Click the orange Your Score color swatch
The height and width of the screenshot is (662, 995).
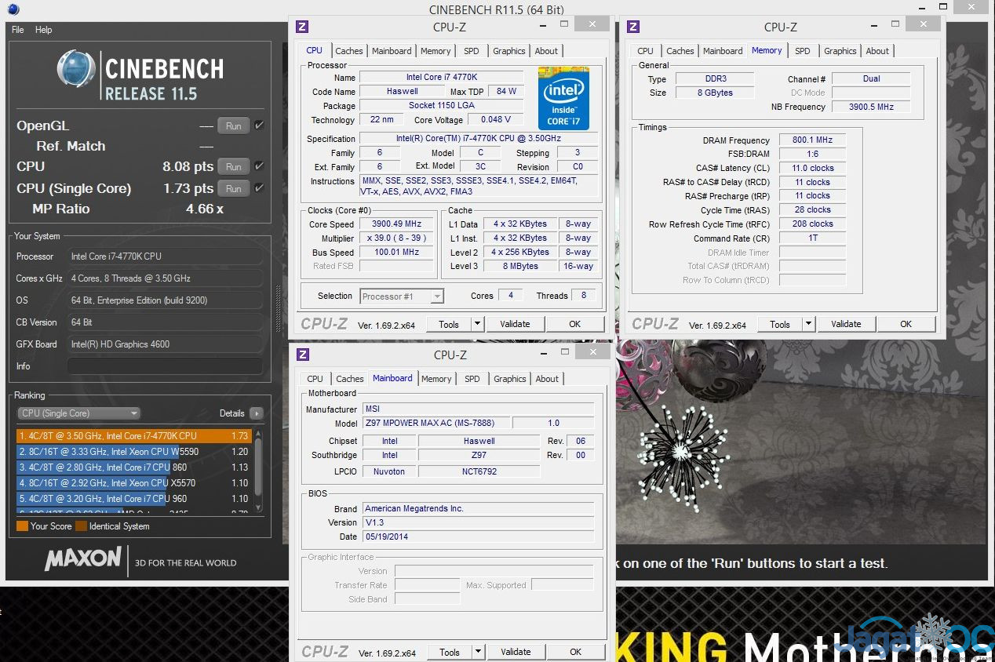[22, 526]
